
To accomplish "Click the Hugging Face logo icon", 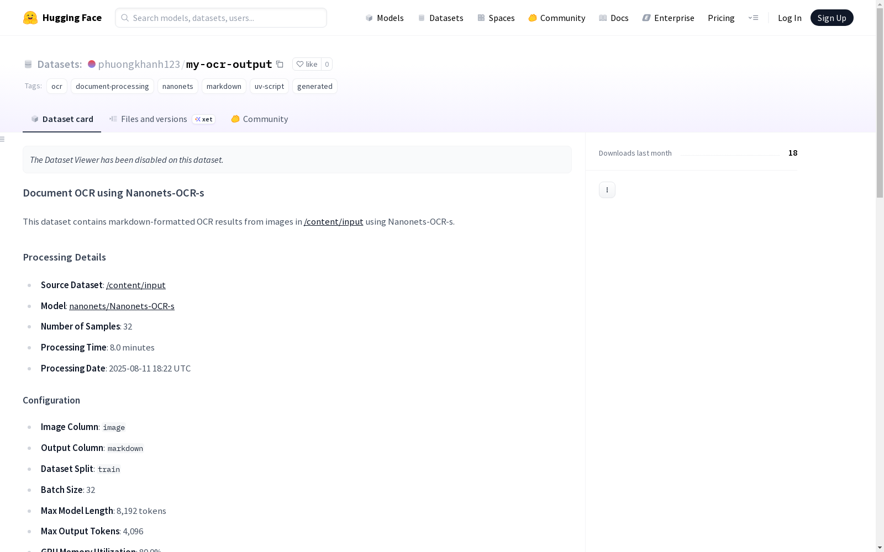I will (30, 18).
